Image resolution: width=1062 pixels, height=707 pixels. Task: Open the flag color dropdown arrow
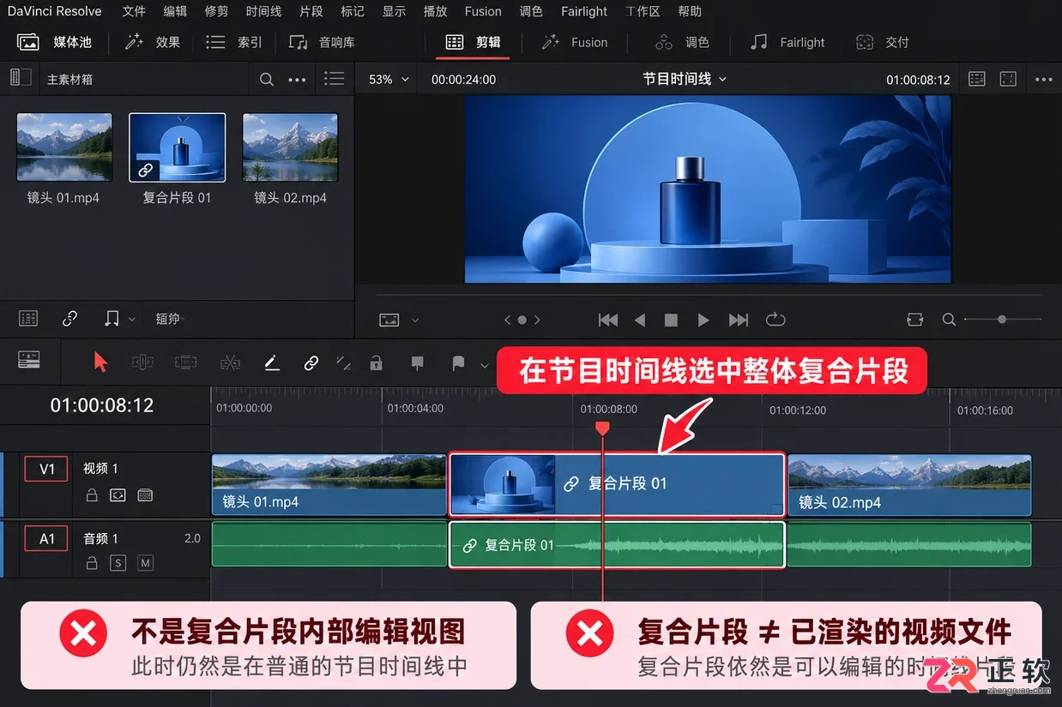click(x=484, y=365)
